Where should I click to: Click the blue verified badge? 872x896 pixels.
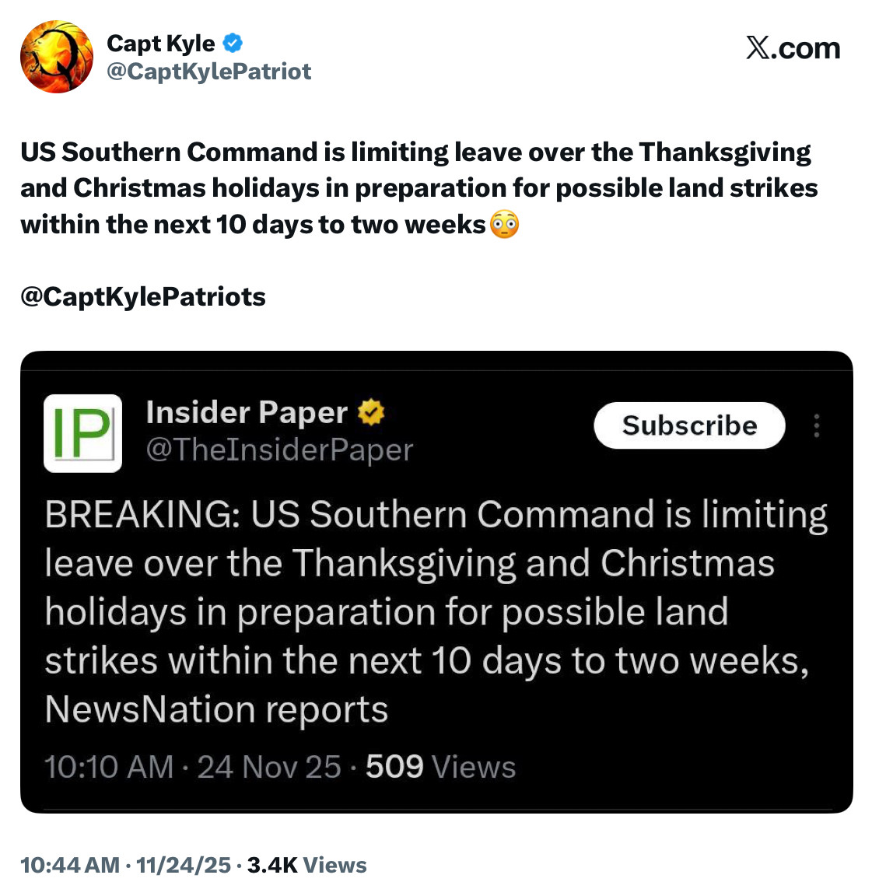(233, 43)
